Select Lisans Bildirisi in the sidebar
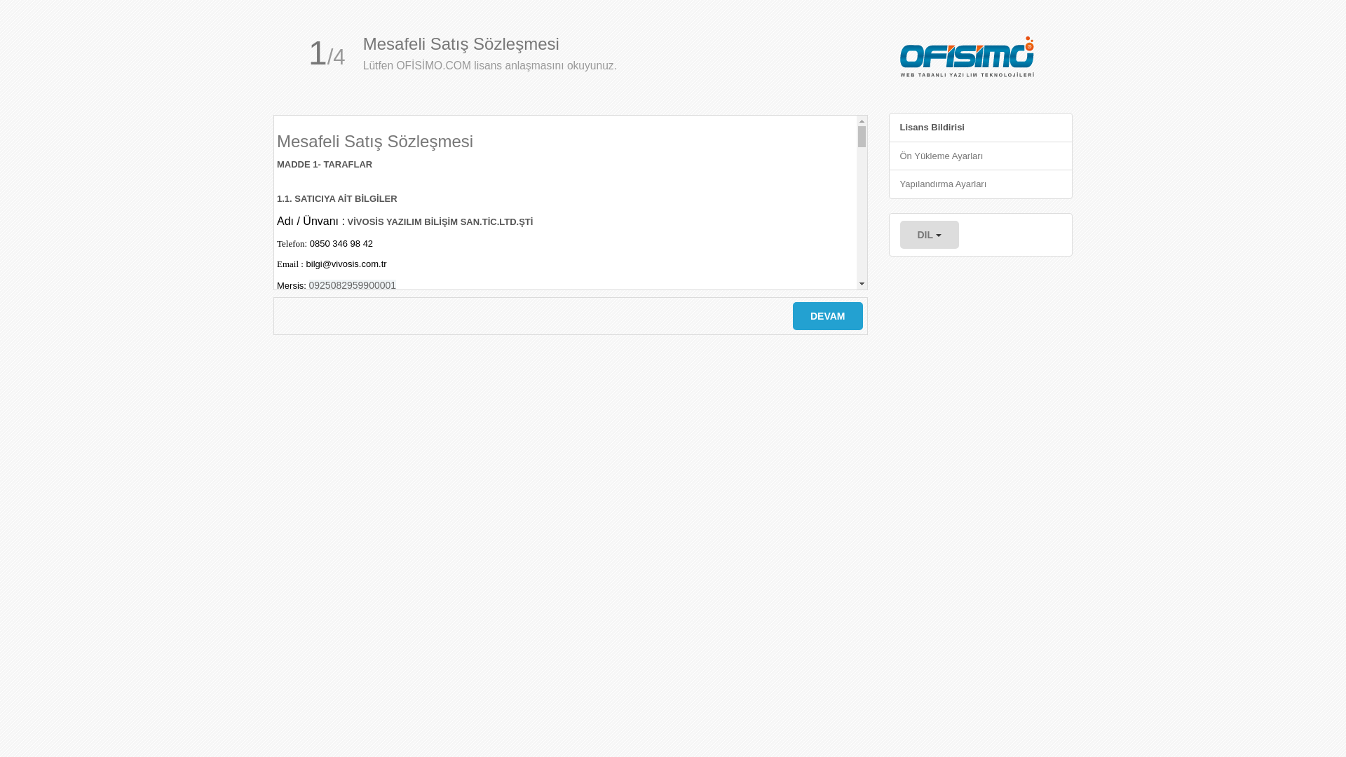Screen dimensions: 1346x757 pos(980,128)
